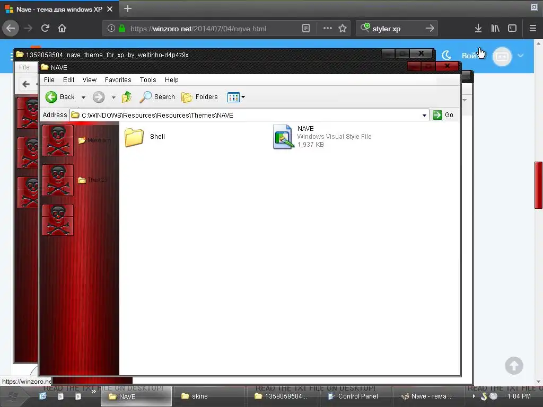Go to Firefox home page
Viewport: 543px width, 407px height.
[62, 29]
